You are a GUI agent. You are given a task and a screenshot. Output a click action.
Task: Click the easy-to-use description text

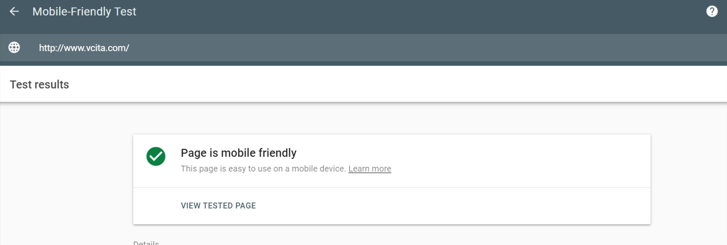point(263,169)
